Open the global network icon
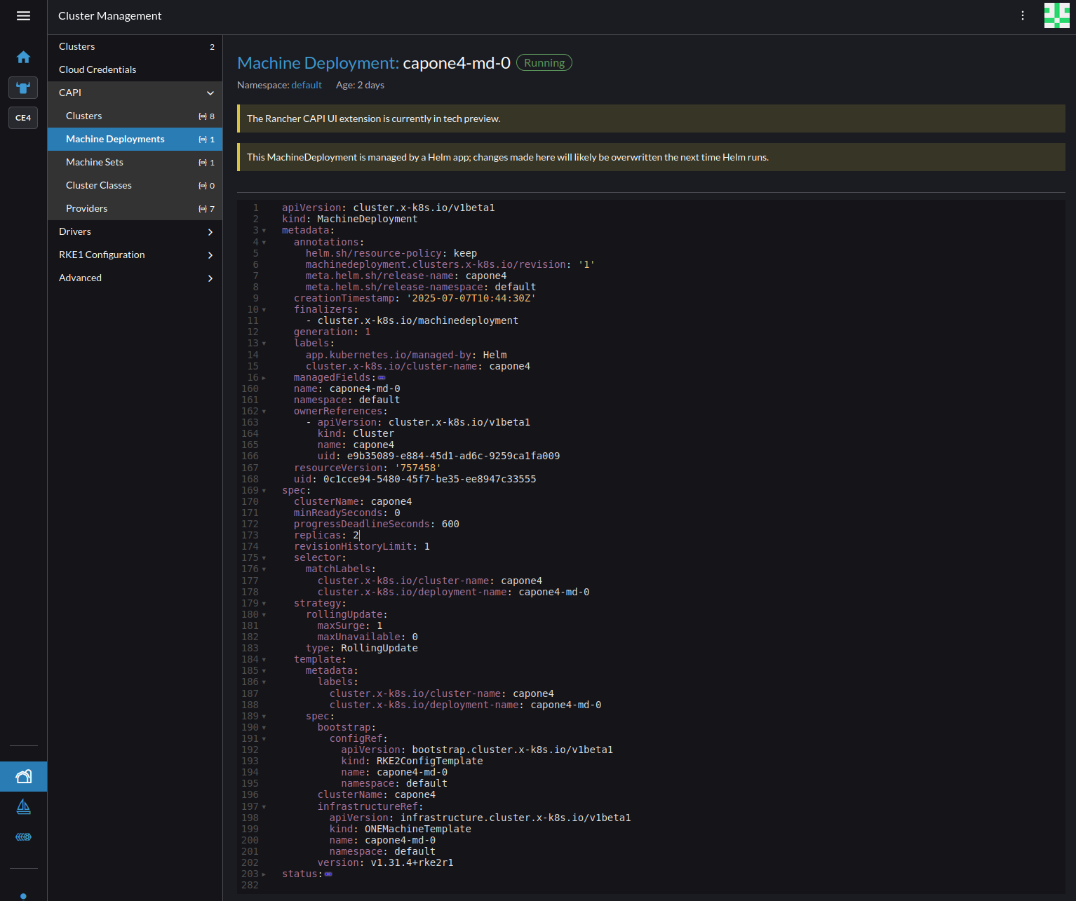Viewport: 1076px width, 901px height. pyautogui.click(x=23, y=836)
